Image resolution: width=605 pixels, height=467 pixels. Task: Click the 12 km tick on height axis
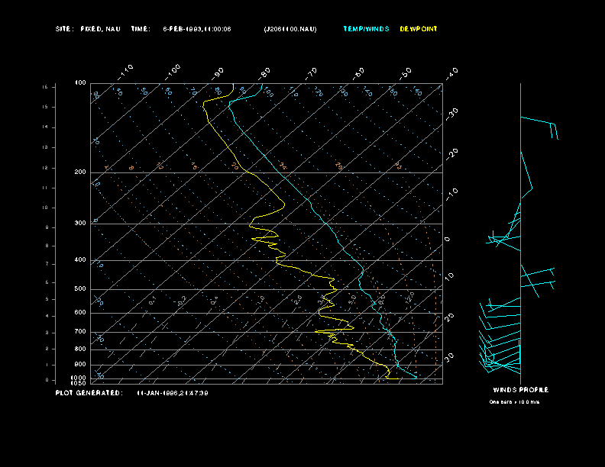click(x=45, y=168)
